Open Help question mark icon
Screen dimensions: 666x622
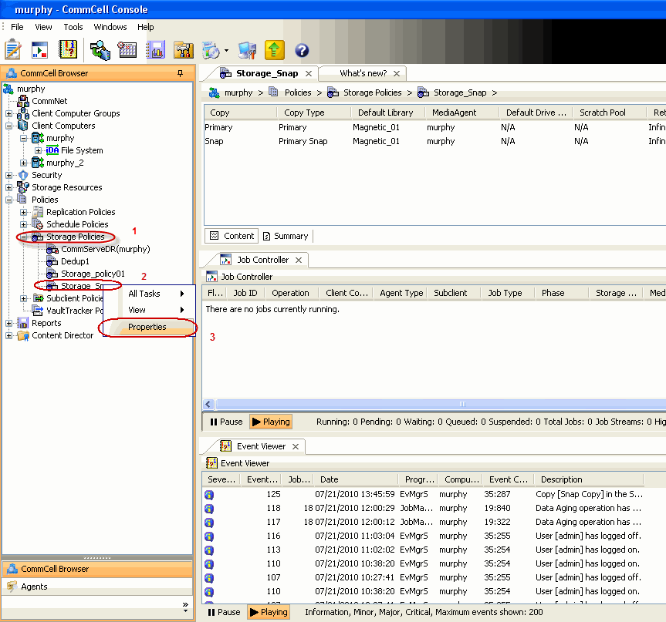pos(302,51)
